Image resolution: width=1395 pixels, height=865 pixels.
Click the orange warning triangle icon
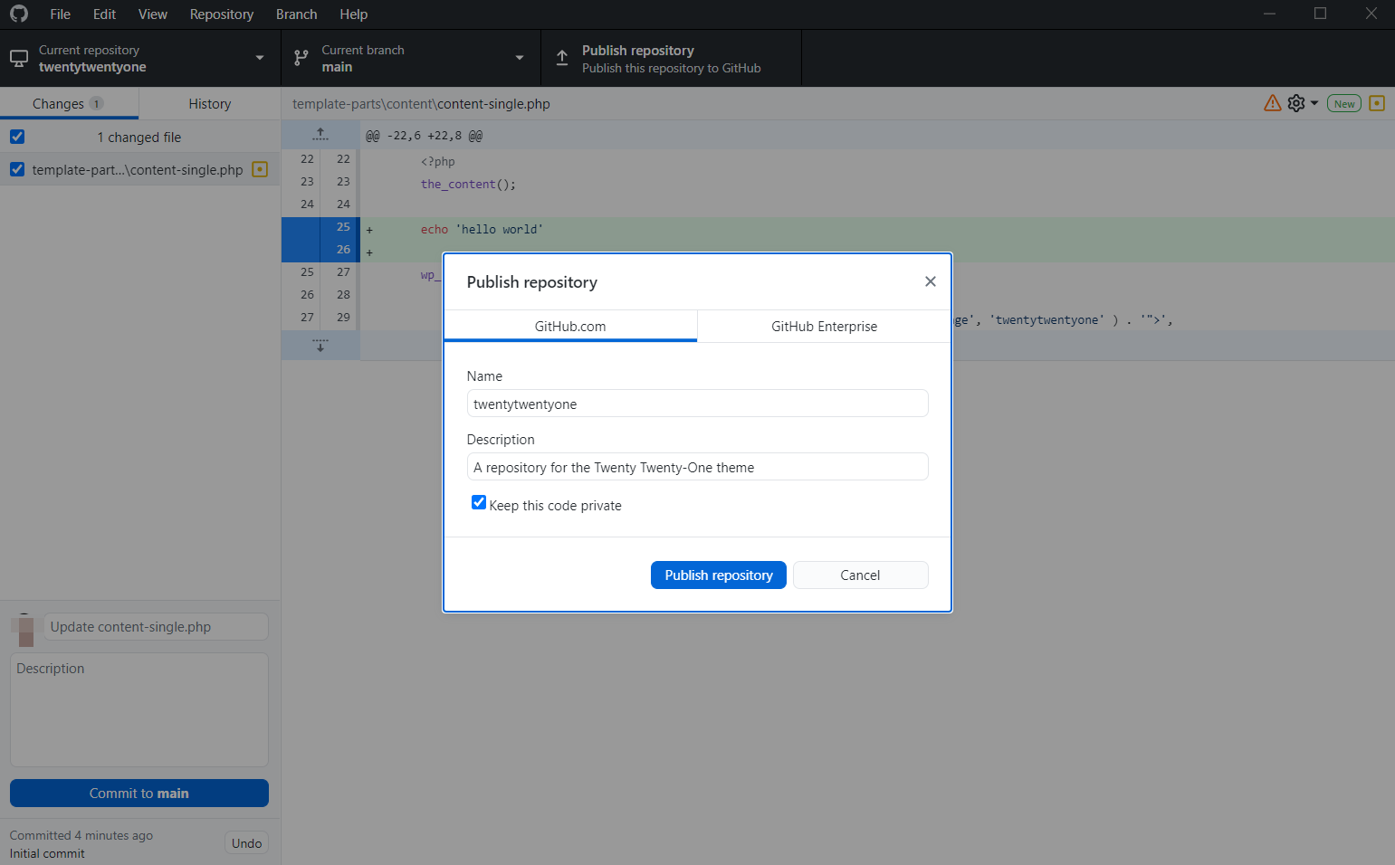click(1273, 103)
